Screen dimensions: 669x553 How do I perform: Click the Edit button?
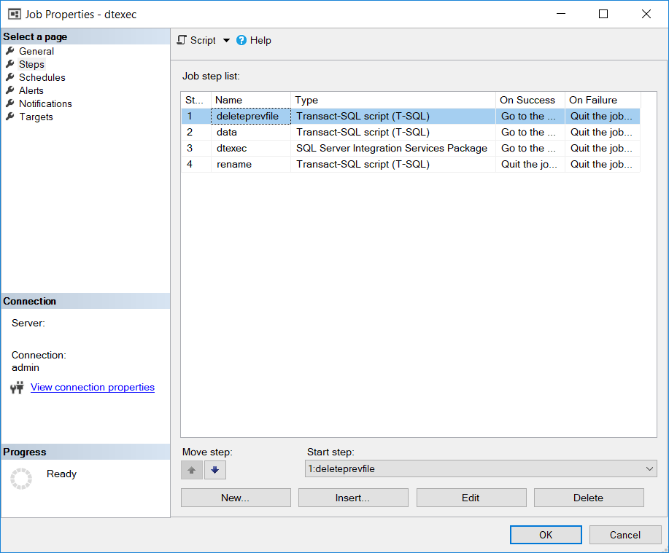(471, 497)
